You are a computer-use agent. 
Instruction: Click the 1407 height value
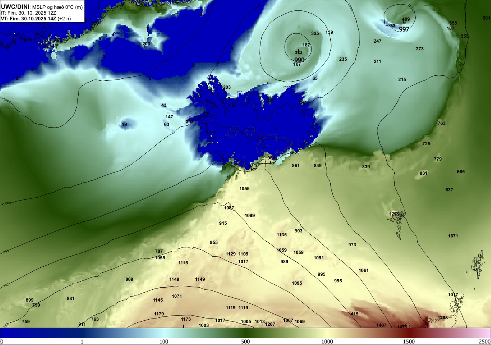[x=381, y=325]
